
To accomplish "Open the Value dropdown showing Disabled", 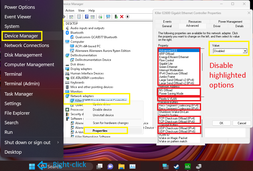I will coord(245,51).
